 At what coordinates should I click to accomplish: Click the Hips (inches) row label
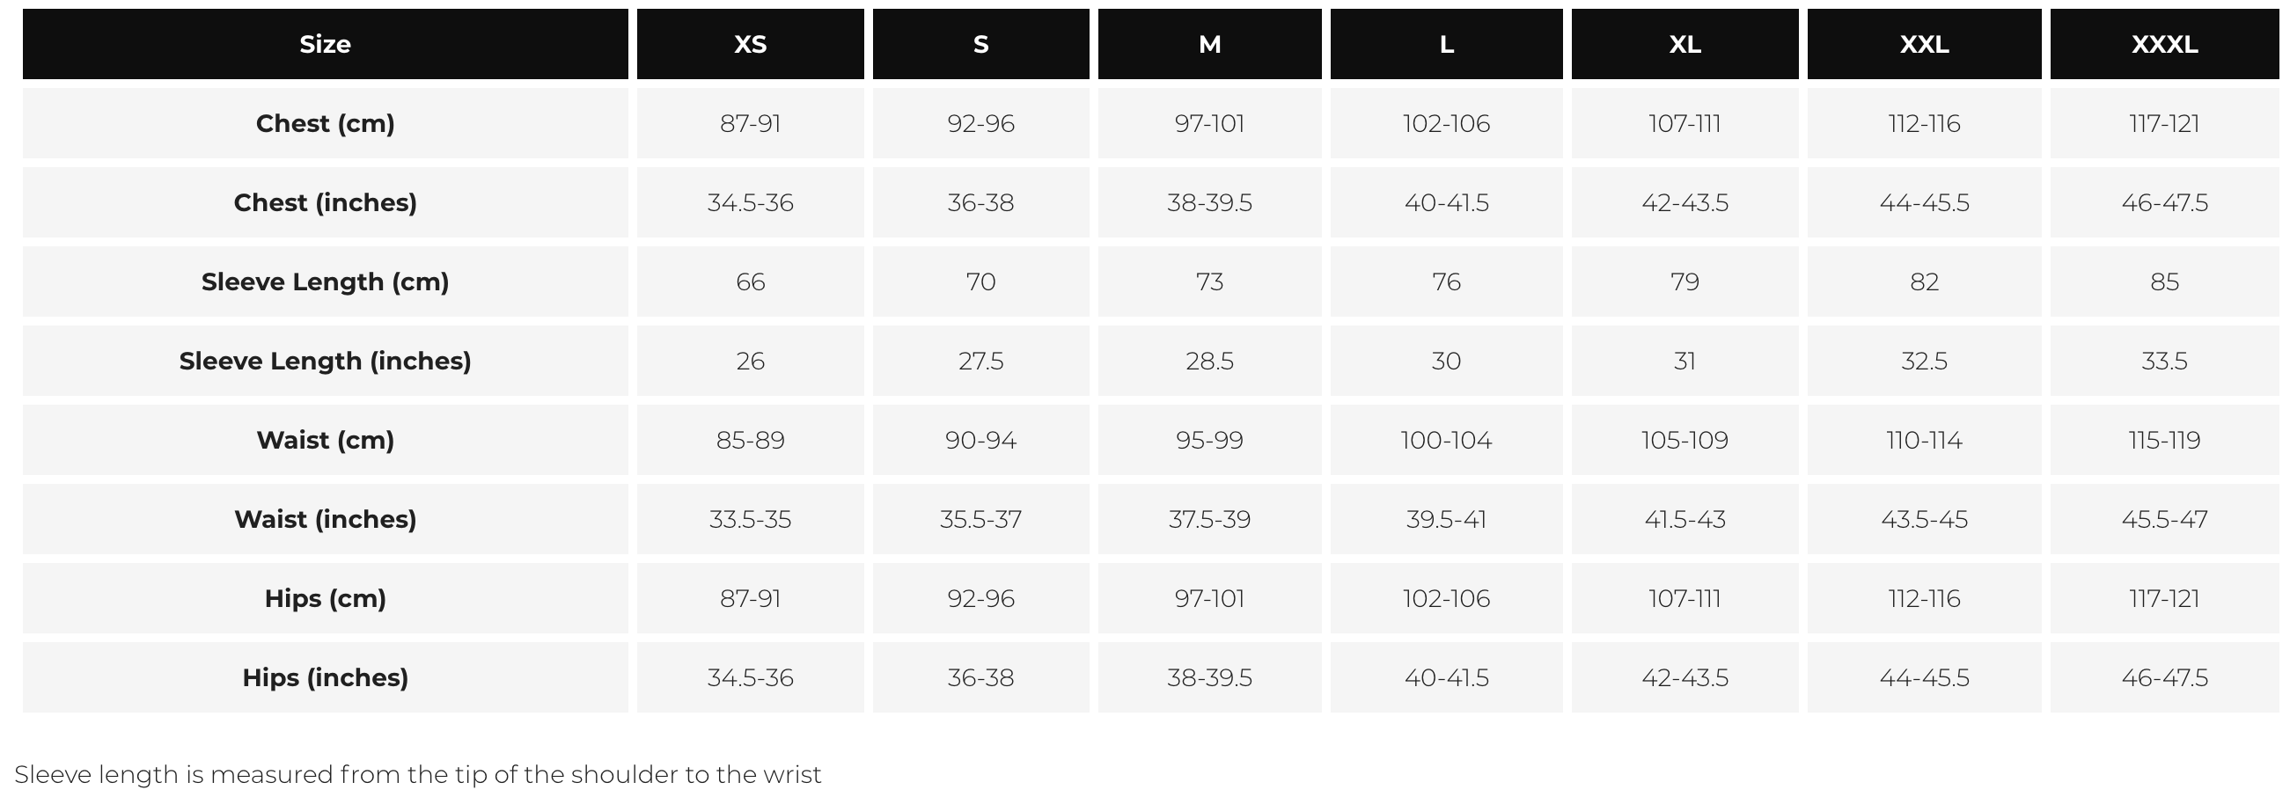(325, 677)
